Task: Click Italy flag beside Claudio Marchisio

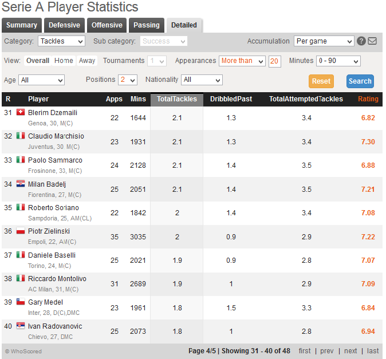Action: (x=21, y=136)
